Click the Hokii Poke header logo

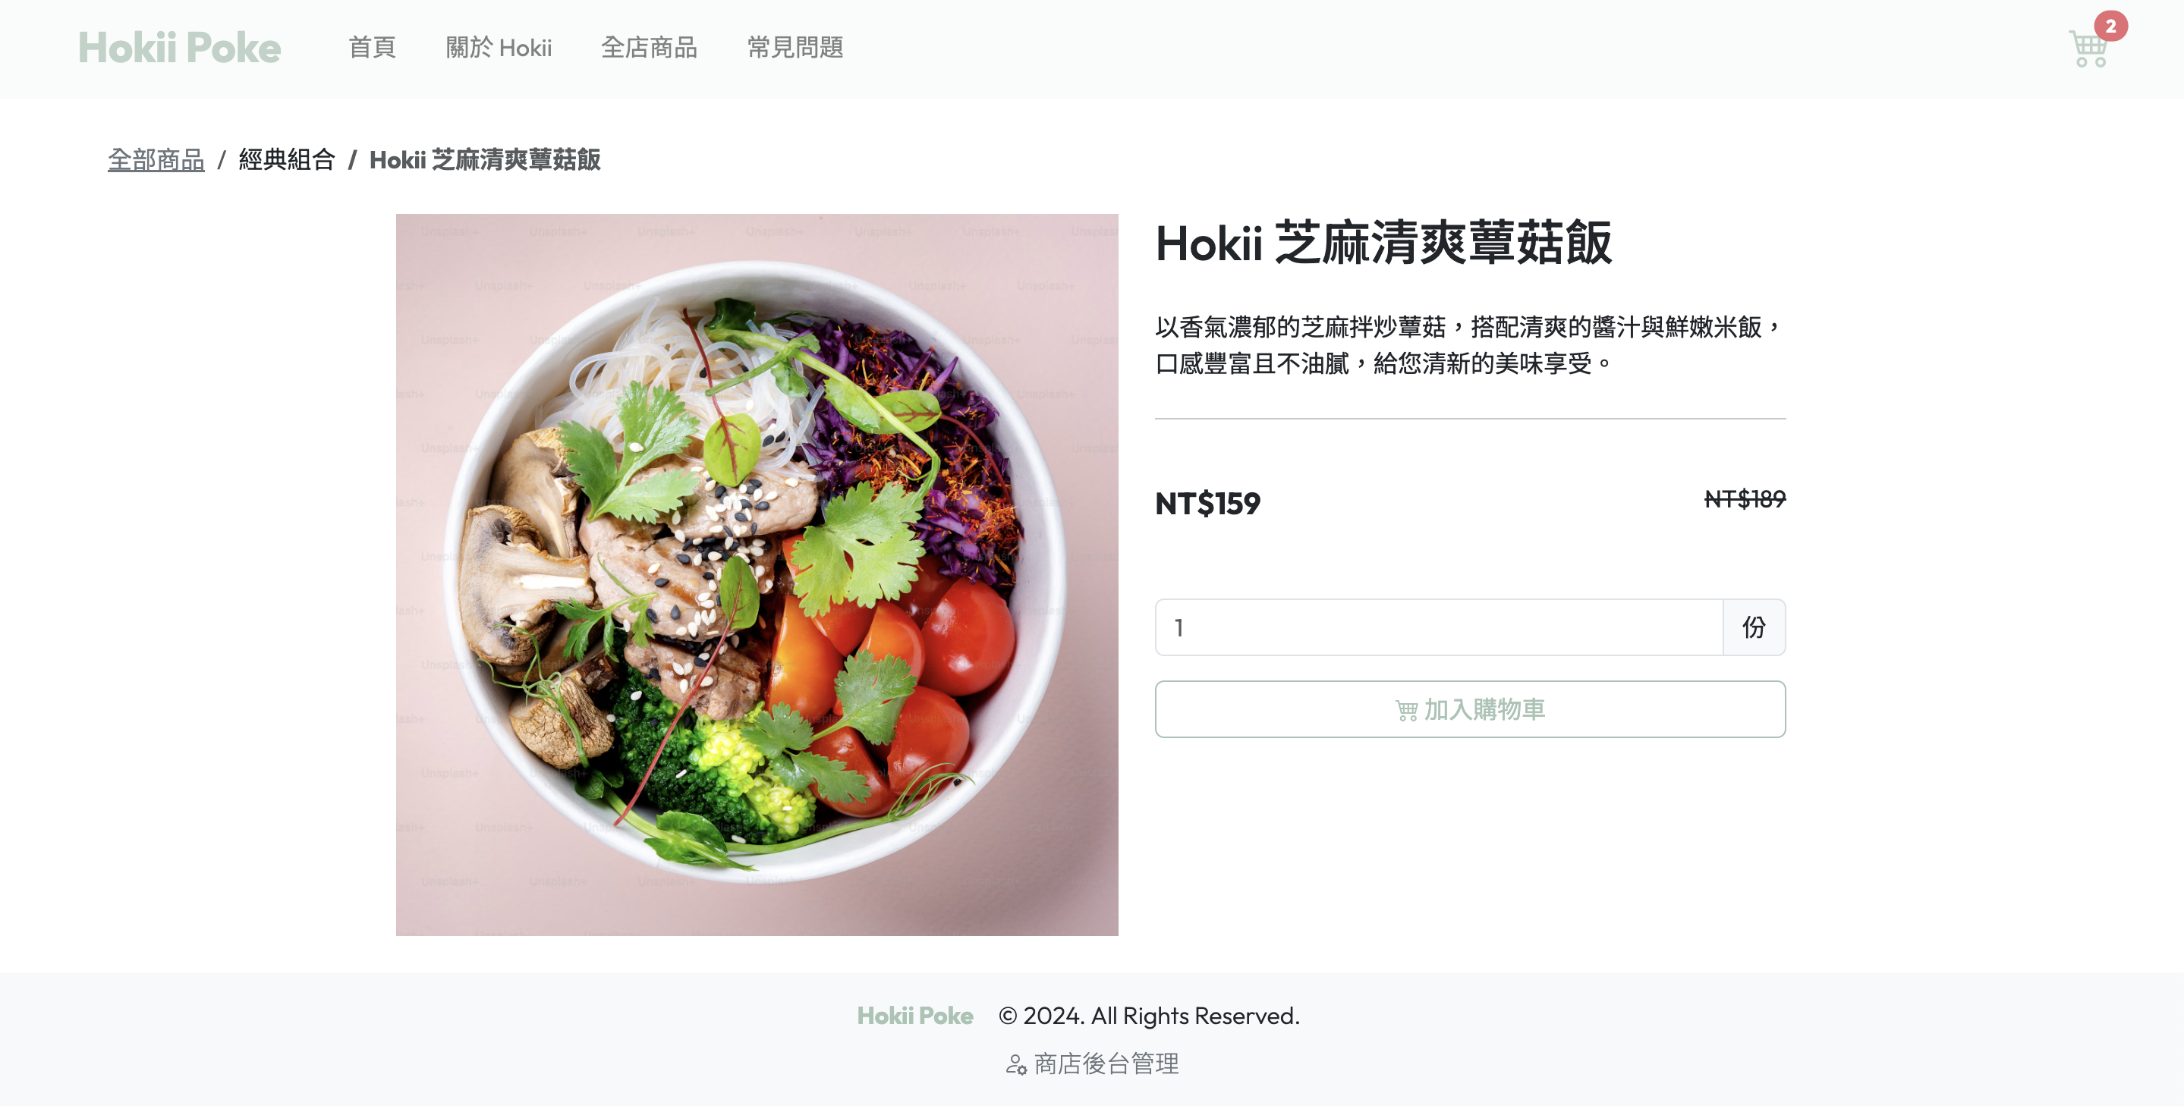point(179,48)
